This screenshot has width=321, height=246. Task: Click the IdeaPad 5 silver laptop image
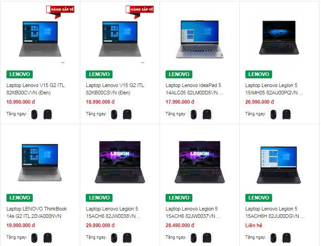coord(200,39)
